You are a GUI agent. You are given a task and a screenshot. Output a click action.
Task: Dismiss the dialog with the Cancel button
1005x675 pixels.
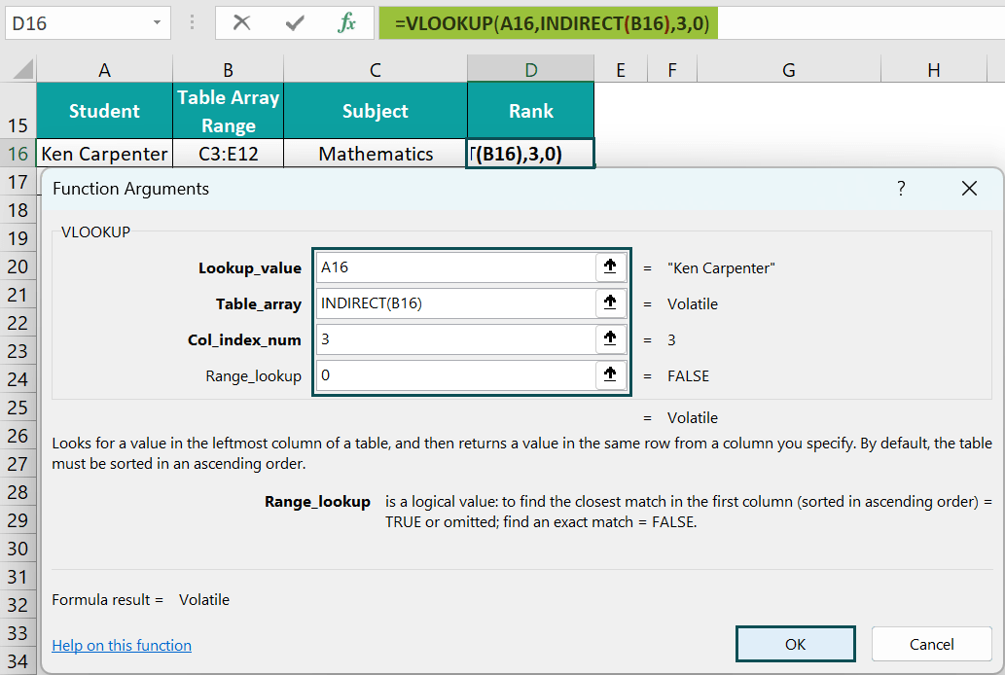click(931, 644)
